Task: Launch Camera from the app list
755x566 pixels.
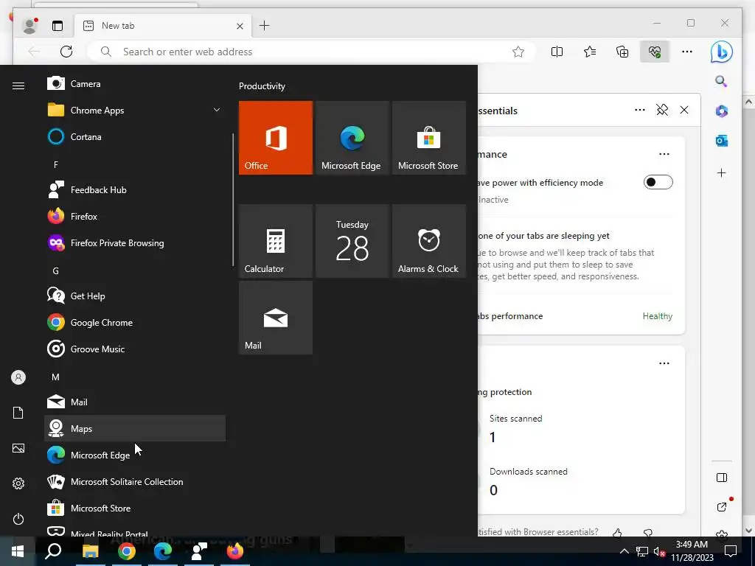Action: tap(135, 84)
